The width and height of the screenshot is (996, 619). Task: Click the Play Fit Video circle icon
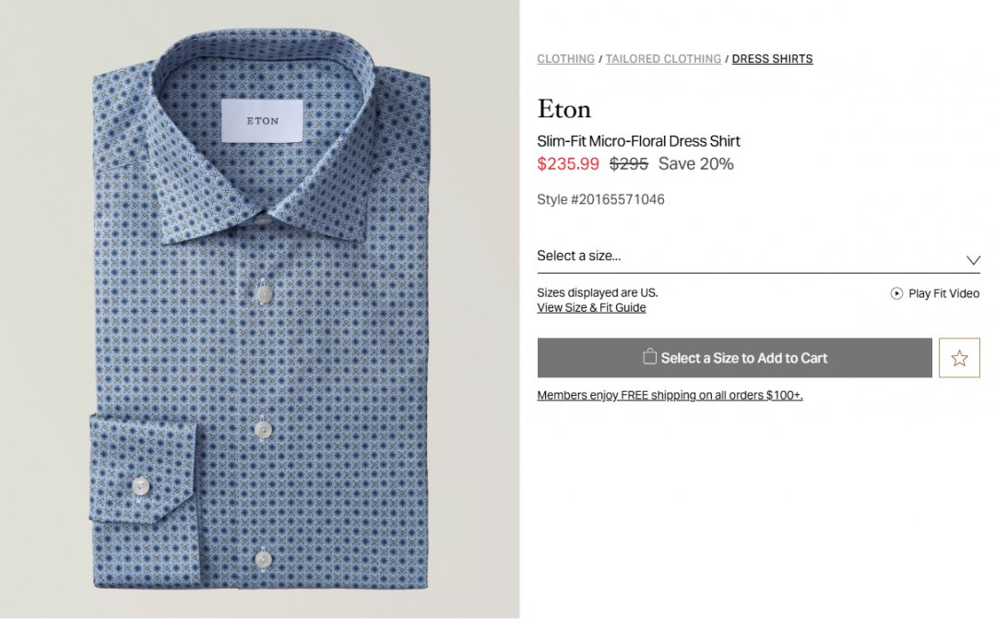point(896,293)
